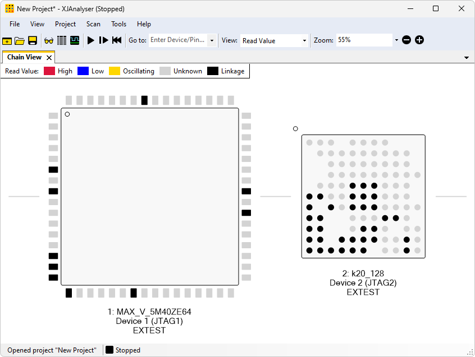Image resolution: width=475 pixels, height=357 pixels.
Task: Close the Chain View tab
Action: 49,58
